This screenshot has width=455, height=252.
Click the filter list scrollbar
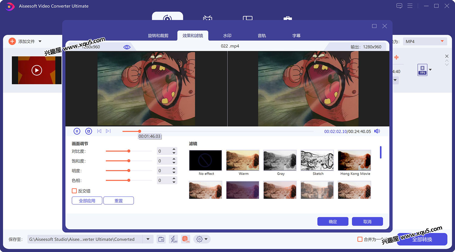click(381, 152)
